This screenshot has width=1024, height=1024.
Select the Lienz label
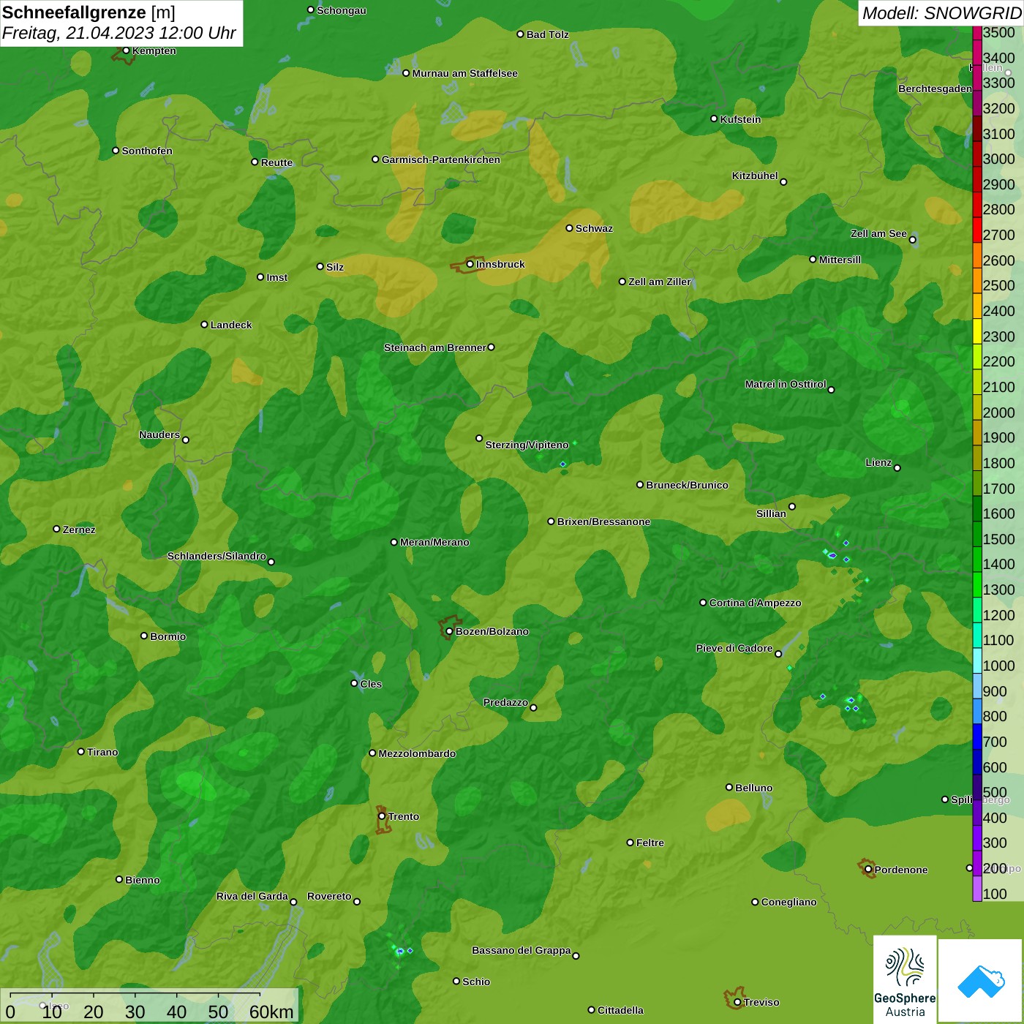click(878, 462)
